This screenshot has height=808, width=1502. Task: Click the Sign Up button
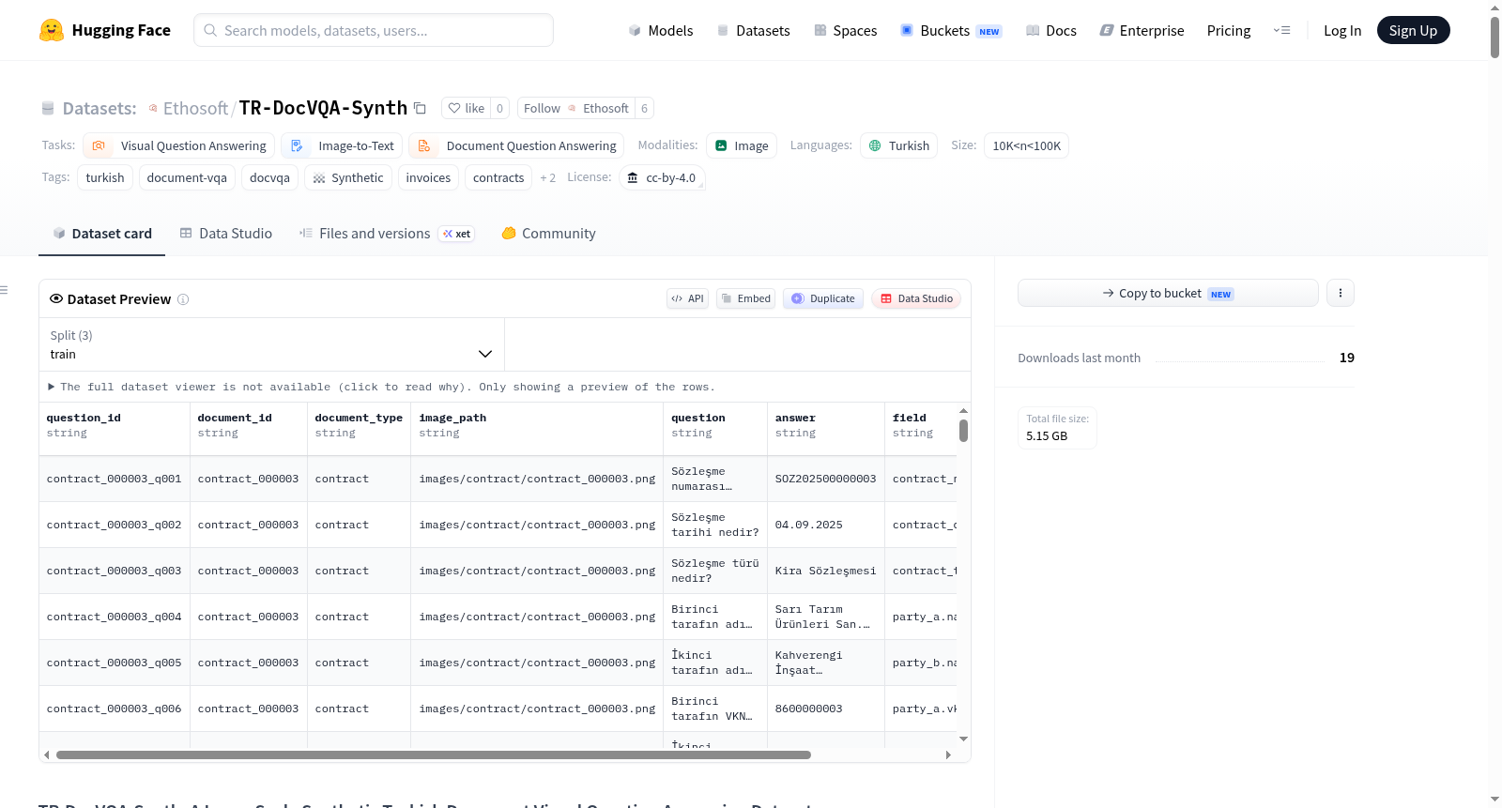tap(1413, 30)
